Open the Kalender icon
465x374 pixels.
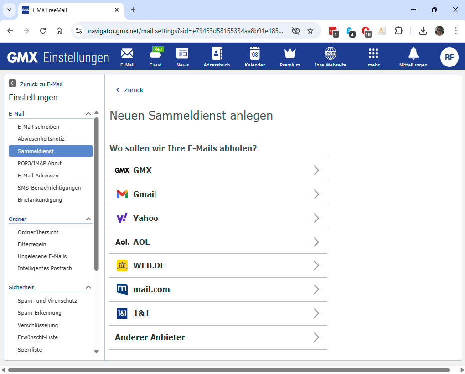pos(254,56)
